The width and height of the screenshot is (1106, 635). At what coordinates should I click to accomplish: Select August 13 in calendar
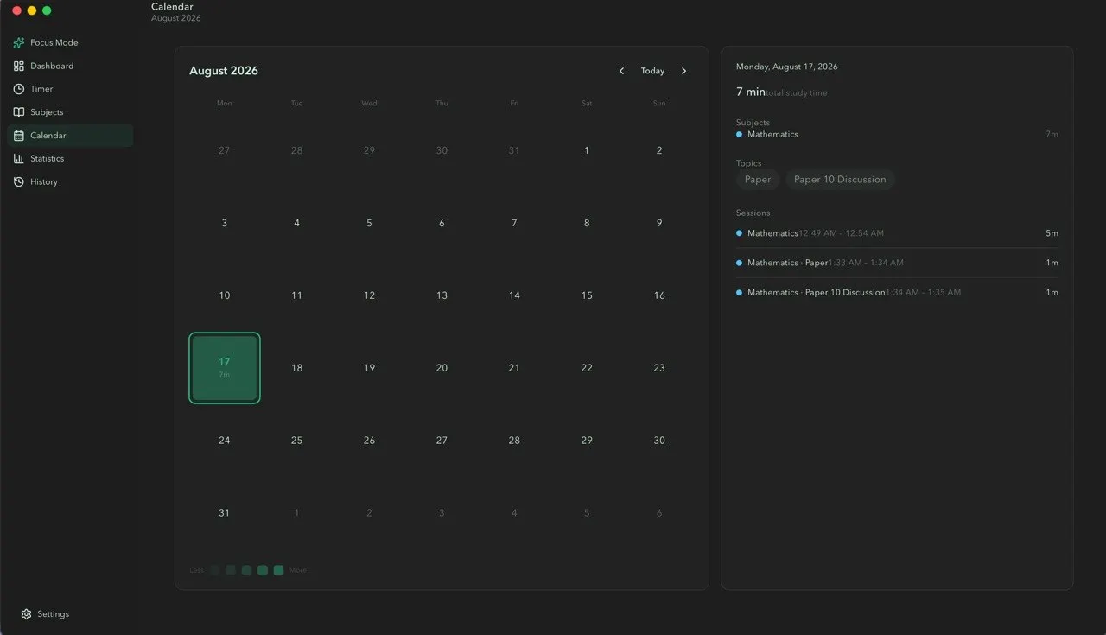click(442, 295)
